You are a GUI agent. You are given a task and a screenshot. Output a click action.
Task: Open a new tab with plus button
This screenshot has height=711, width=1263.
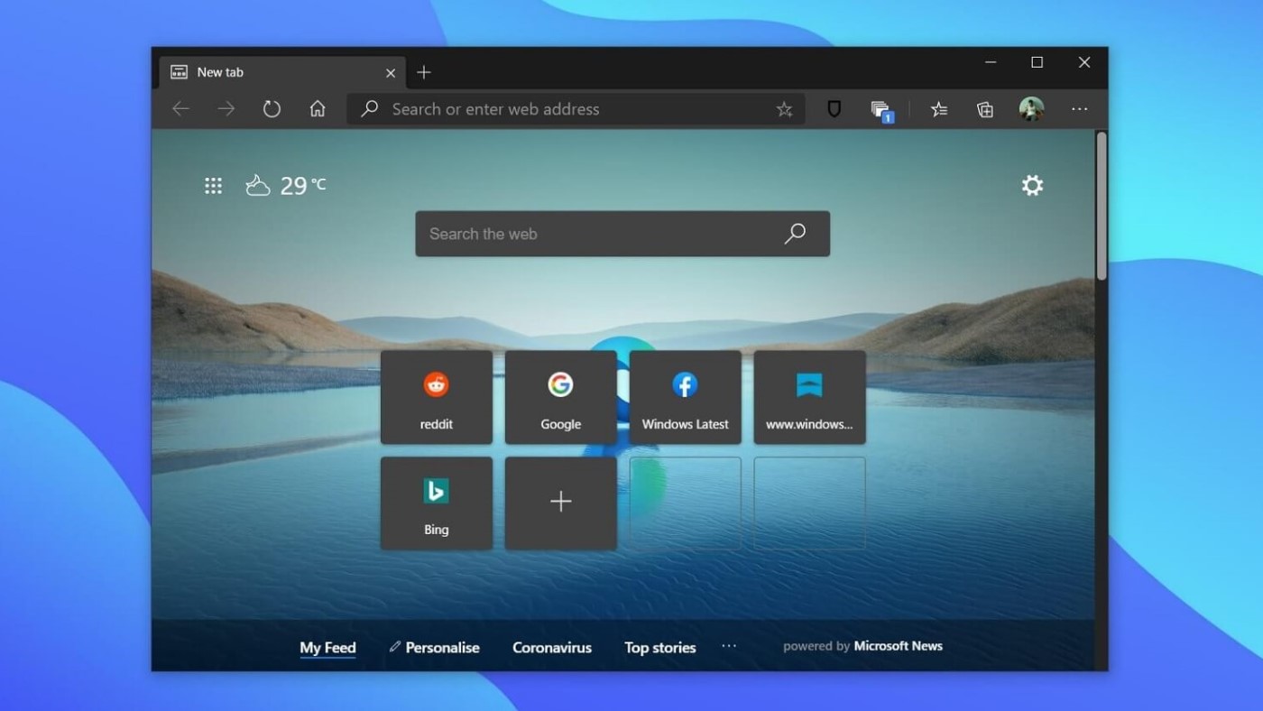point(424,72)
